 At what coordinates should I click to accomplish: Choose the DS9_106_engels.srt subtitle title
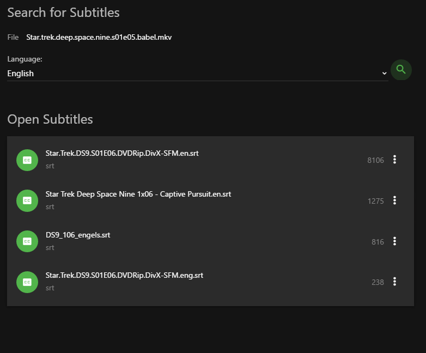click(x=78, y=235)
